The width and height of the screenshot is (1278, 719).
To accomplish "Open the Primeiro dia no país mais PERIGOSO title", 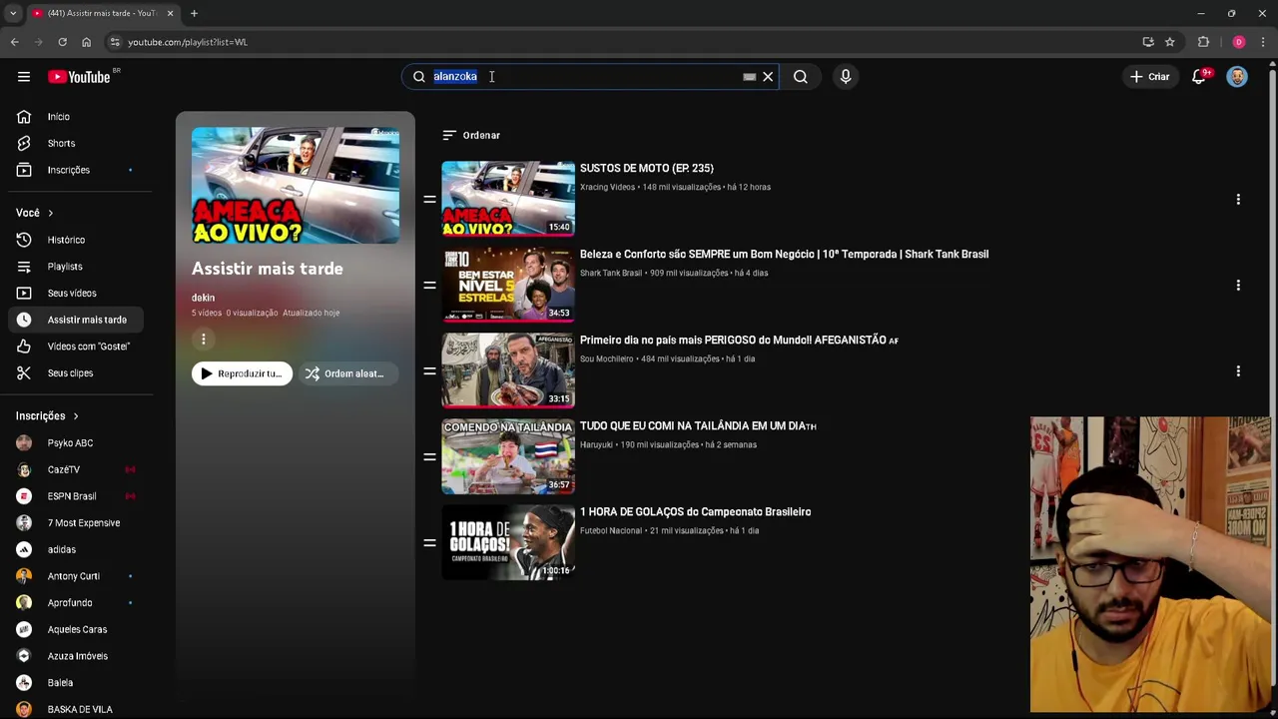I will pyautogui.click(x=739, y=341).
